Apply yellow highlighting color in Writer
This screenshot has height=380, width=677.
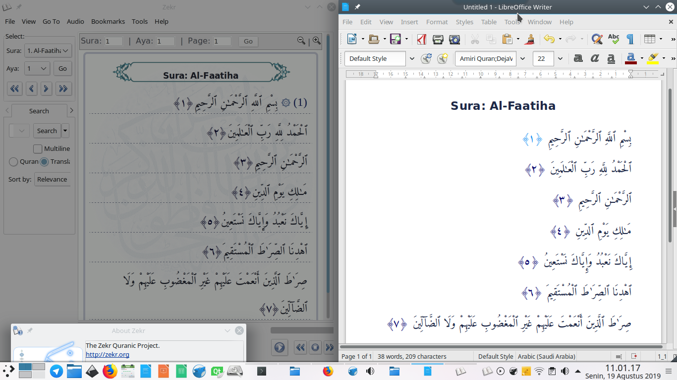[x=653, y=58]
